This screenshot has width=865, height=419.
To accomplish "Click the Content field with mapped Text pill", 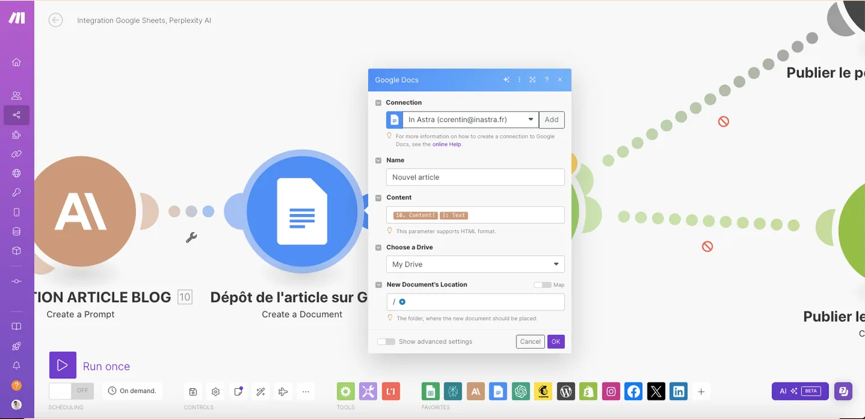I will point(475,215).
